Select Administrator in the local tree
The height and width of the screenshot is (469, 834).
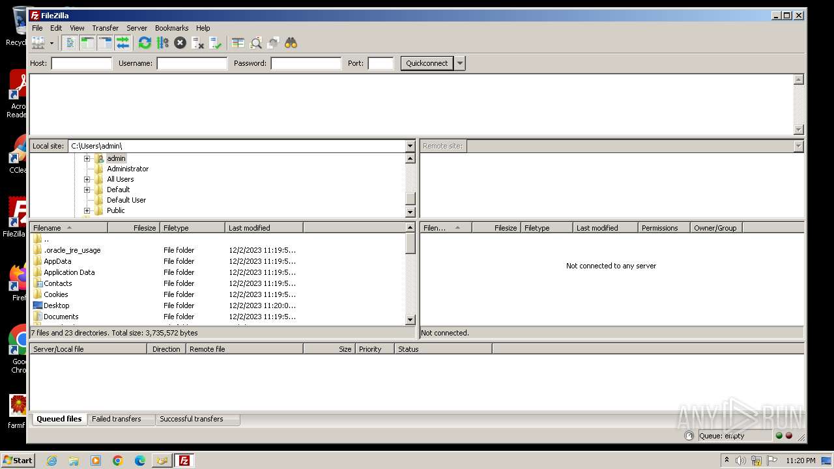[x=128, y=169]
